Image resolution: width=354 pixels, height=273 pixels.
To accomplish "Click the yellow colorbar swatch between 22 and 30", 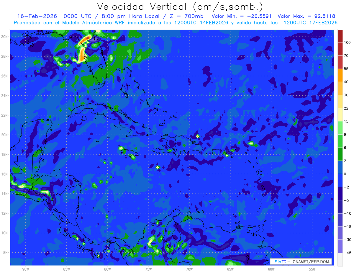I will coord(340,102).
